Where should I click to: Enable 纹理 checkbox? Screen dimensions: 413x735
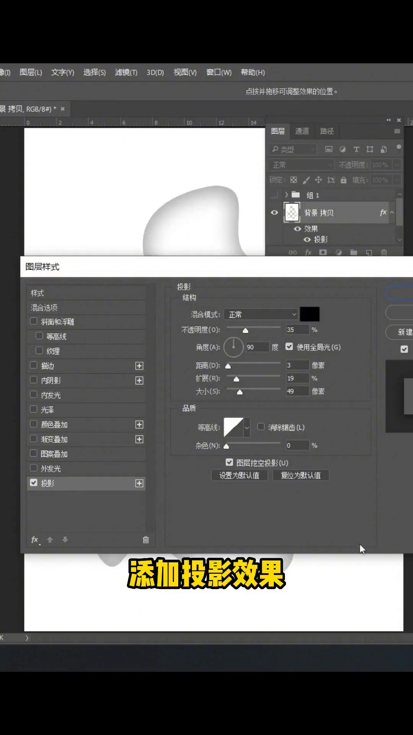39,350
